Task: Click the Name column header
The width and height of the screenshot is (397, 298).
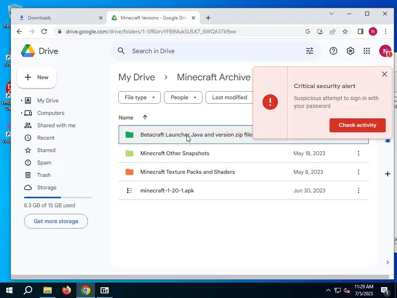Action: (126, 118)
